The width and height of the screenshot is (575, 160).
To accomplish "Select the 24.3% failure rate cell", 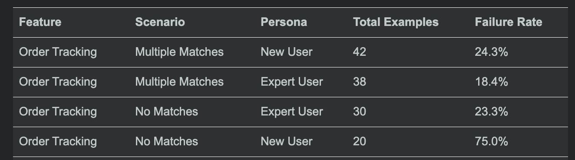I will pyautogui.click(x=491, y=52).
